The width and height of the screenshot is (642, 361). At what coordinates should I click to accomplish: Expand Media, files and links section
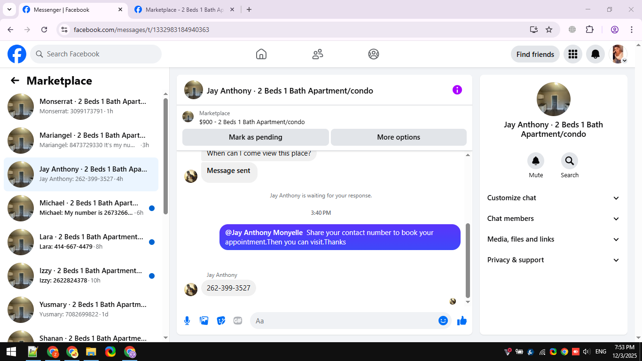click(x=554, y=239)
